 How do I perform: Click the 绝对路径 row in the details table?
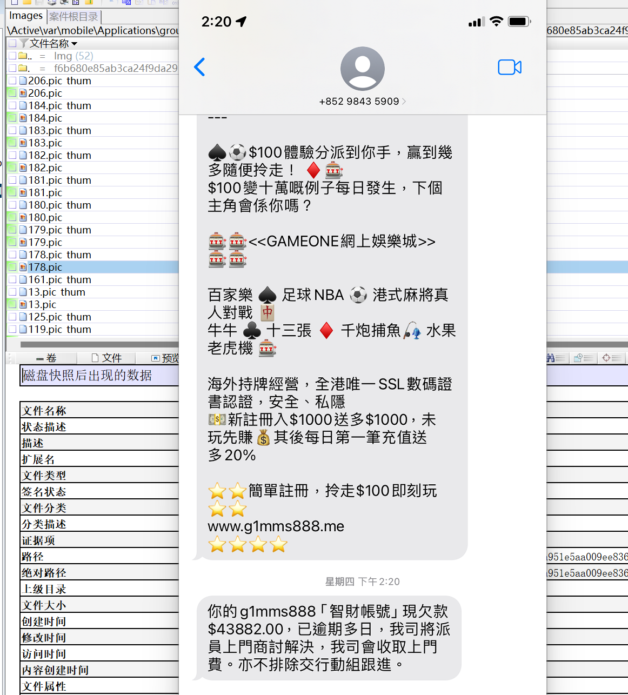[x=99, y=572]
